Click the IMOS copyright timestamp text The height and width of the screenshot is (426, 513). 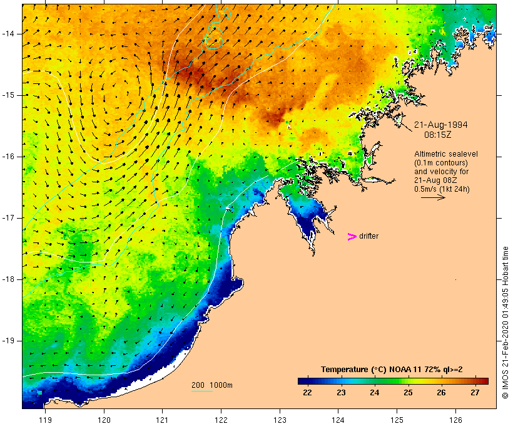[x=505, y=323]
